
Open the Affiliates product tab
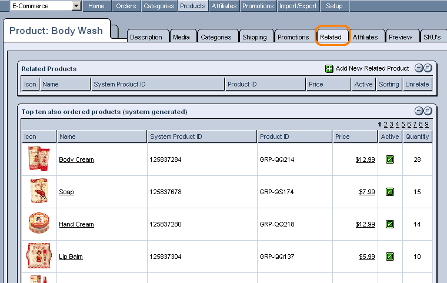tap(365, 37)
